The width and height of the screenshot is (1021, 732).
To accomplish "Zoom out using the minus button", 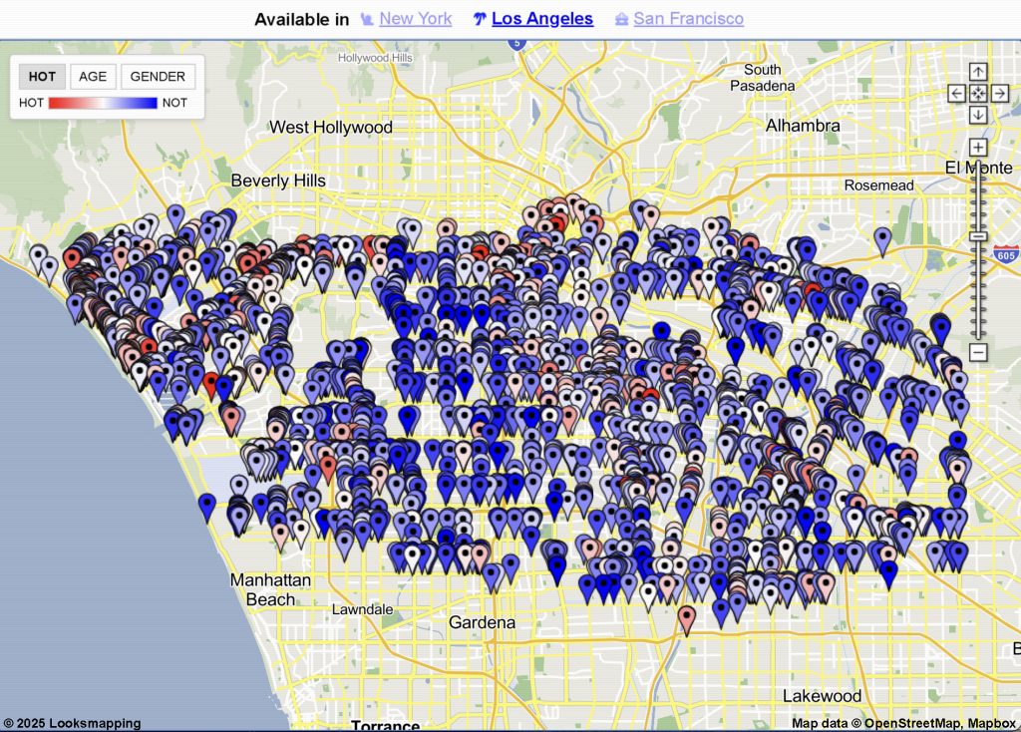I will click(x=978, y=352).
